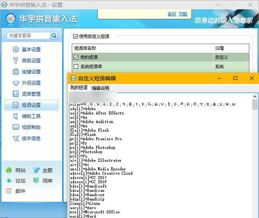Click the 辅助工具 plug icon

point(15,116)
